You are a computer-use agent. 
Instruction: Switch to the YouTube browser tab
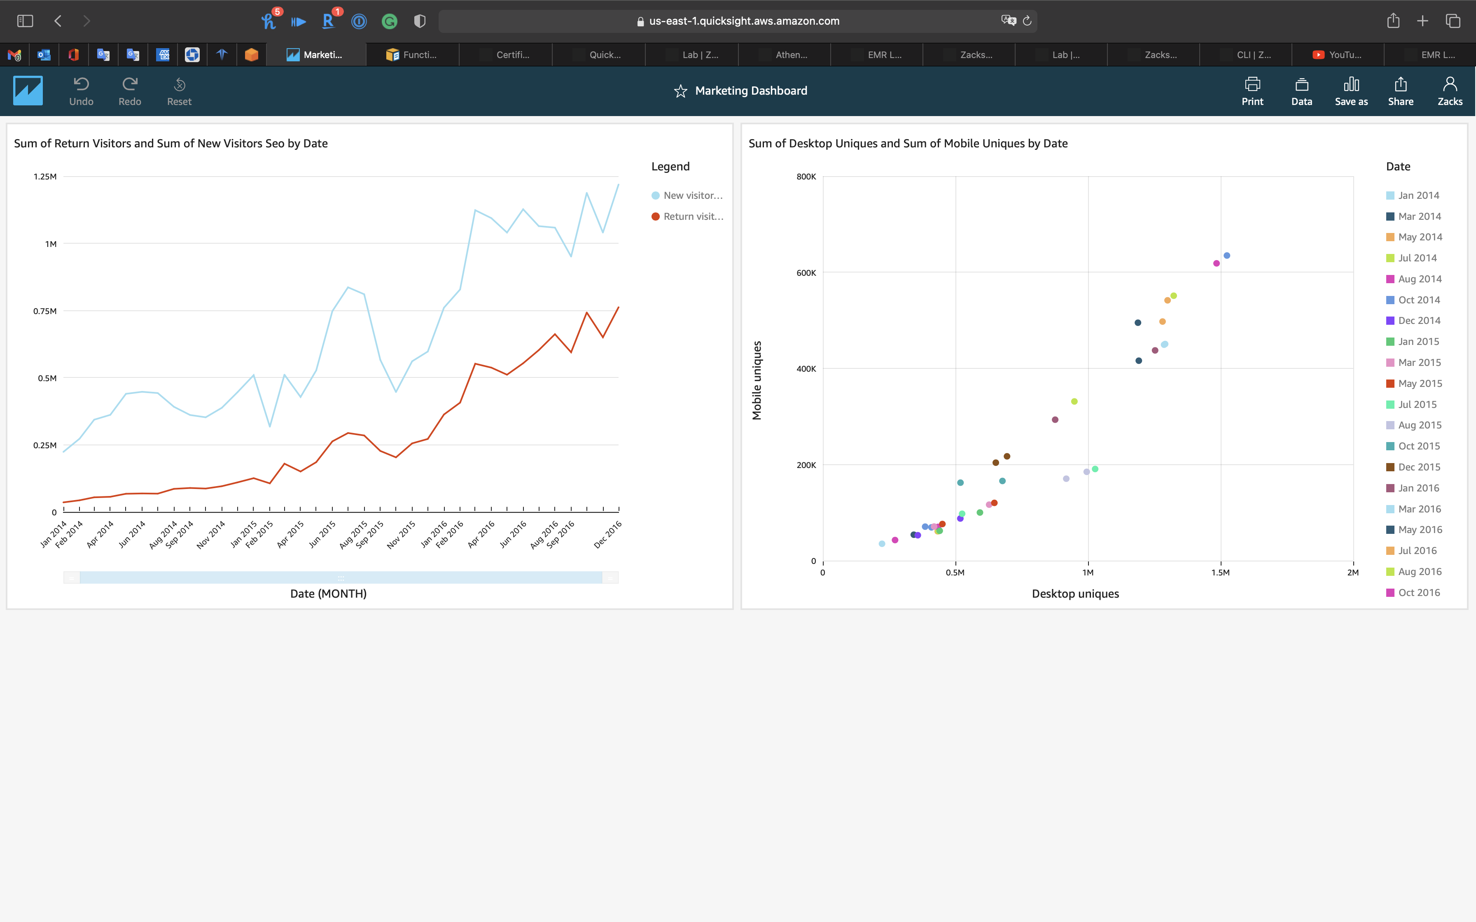coord(1337,55)
